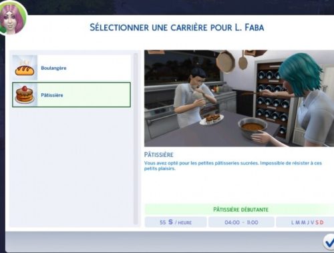
Task: Click the title 'Sélectionner une carrière pour L. Faba'
Action: [177, 27]
